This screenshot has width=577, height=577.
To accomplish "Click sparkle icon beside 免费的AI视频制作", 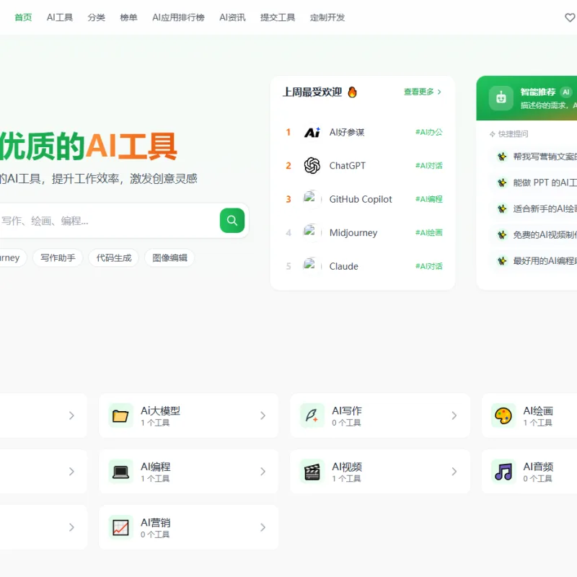I will click(x=502, y=235).
